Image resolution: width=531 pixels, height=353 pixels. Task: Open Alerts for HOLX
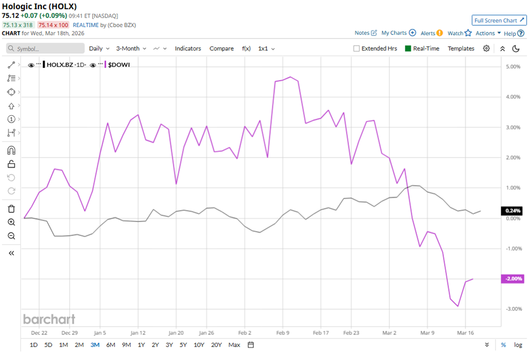point(432,33)
